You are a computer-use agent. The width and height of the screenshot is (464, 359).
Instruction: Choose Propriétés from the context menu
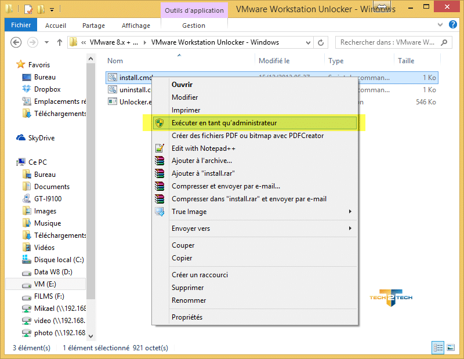187,317
